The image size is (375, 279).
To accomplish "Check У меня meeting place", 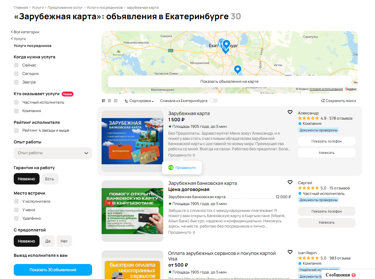I will 16,210.
